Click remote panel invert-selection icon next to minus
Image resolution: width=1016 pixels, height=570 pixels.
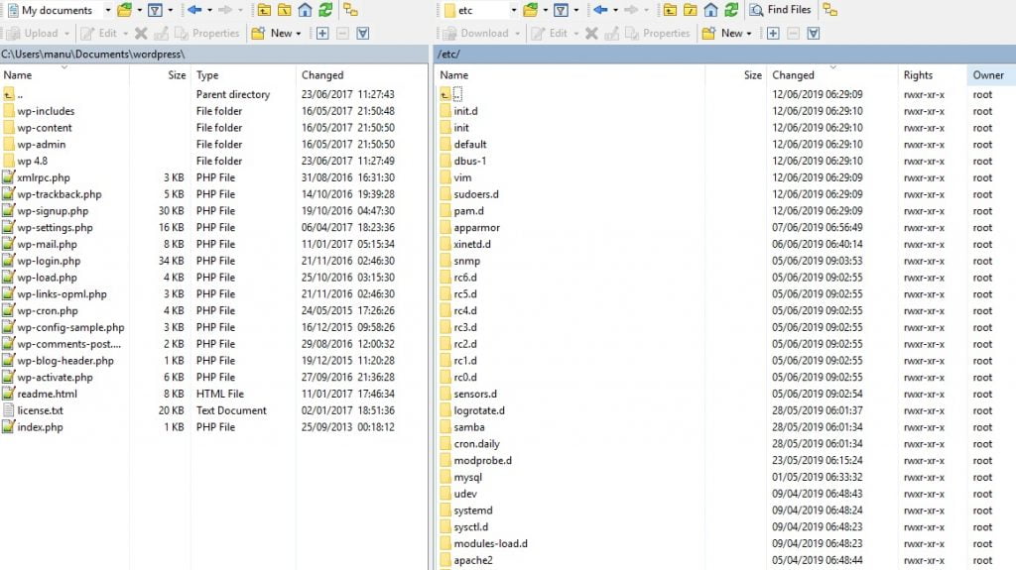click(814, 33)
